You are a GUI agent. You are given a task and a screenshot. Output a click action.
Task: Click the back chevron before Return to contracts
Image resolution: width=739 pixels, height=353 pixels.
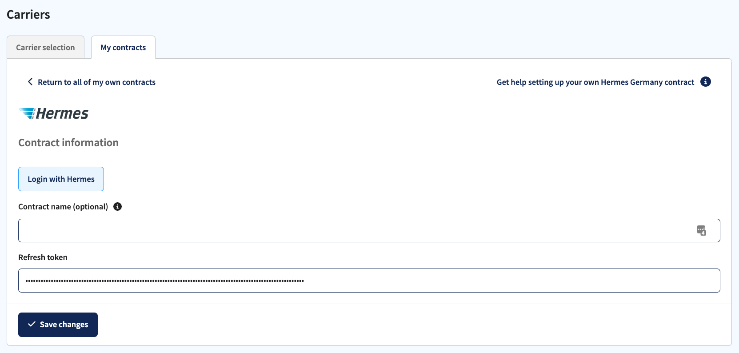pyautogui.click(x=30, y=82)
